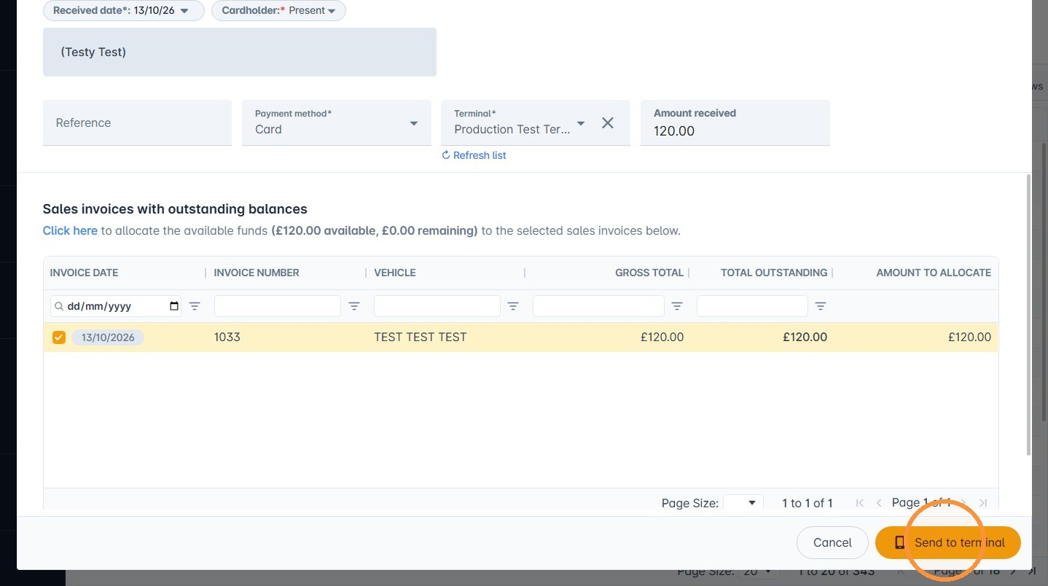Select the 13/10/2026 invoice date chip
This screenshot has width=1048, height=586.
108,337
